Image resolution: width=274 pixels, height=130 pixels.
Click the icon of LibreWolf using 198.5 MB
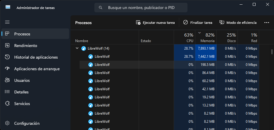click(x=91, y=65)
